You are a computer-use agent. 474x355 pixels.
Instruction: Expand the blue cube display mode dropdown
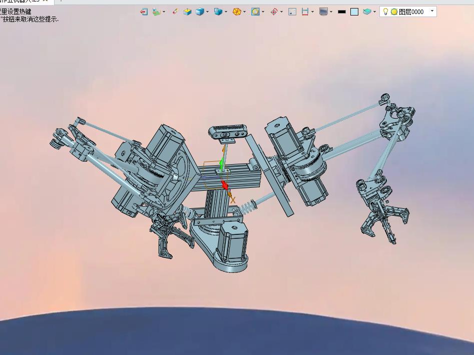tap(207, 12)
